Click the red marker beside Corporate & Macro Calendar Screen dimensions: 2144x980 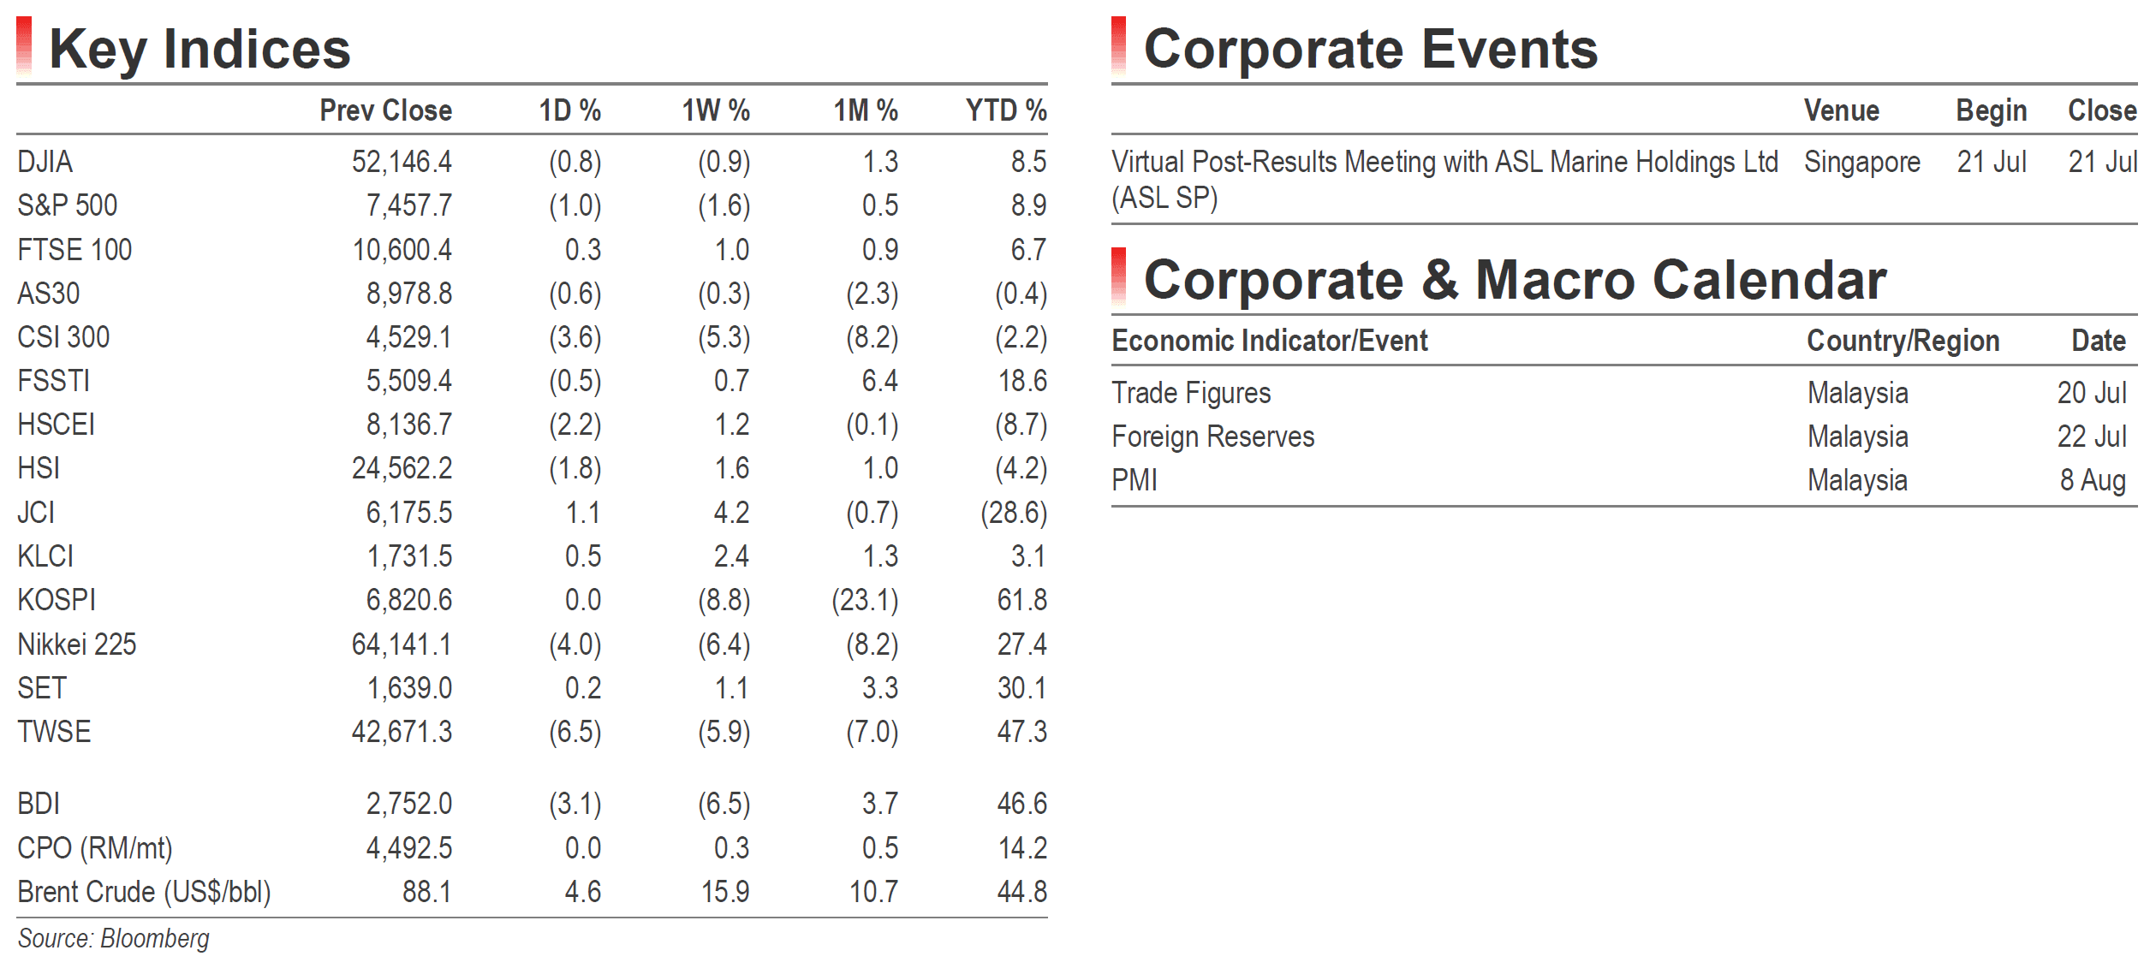coord(1118,276)
